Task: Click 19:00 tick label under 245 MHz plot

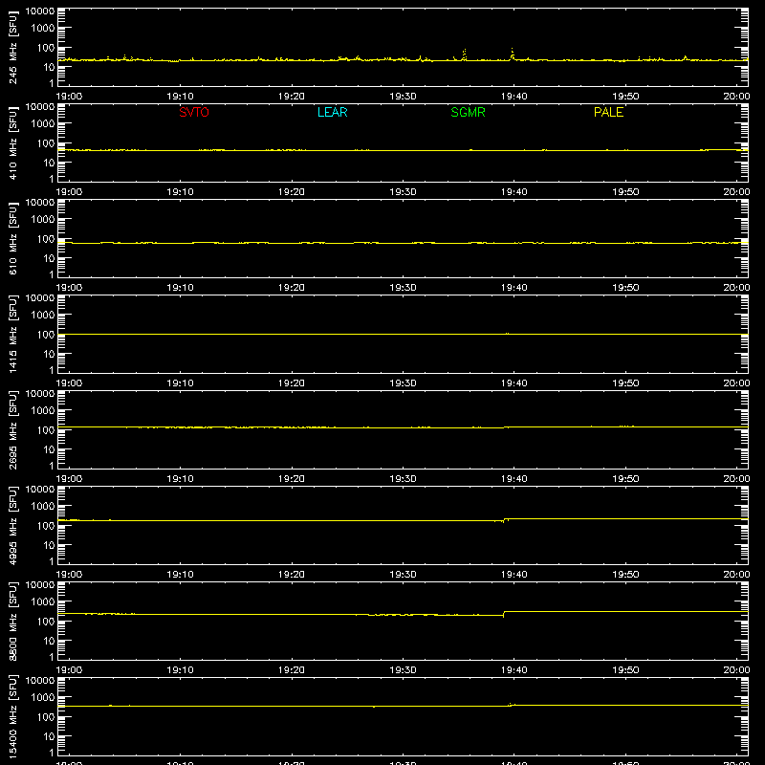Action: [69, 97]
